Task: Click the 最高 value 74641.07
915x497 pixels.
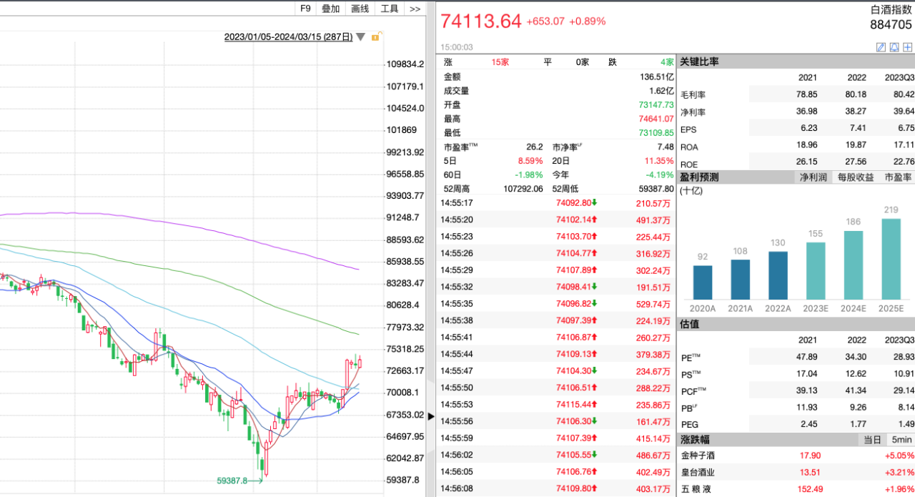Action: click(x=656, y=119)
